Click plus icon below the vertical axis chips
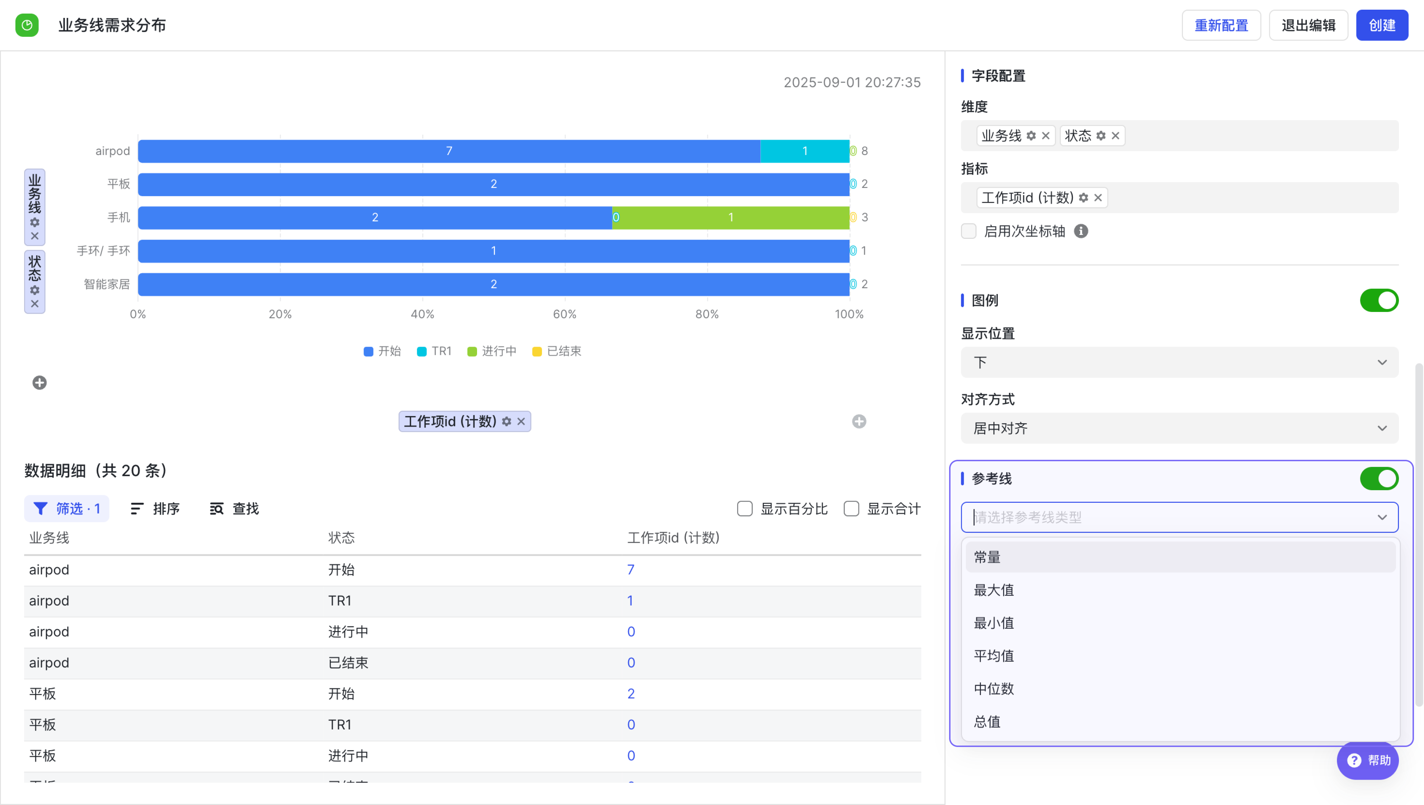The width and height of the screenshot is (1424, 805). [x=39, y=382]
